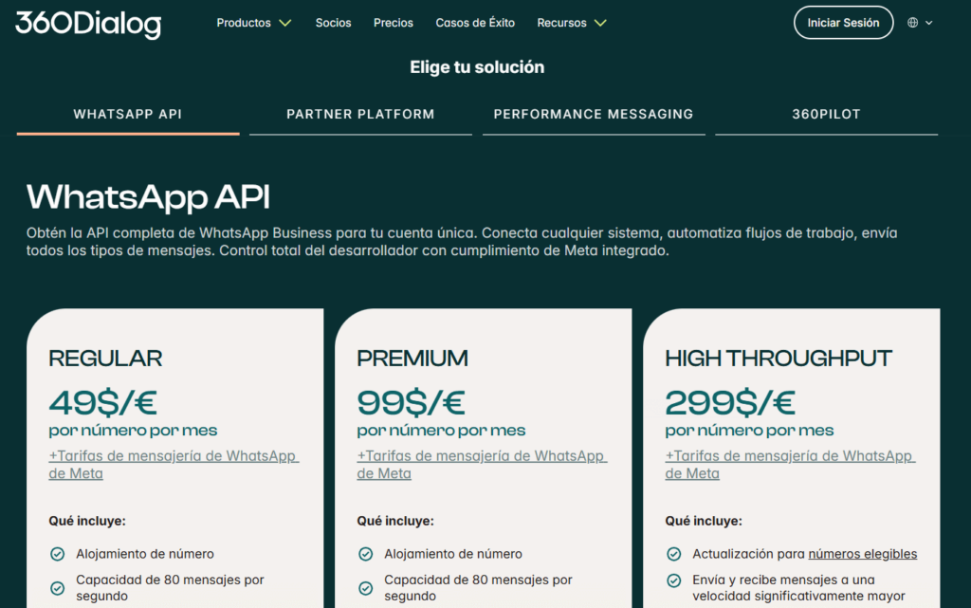Open the Socios menu item

(x=333, y=23)
